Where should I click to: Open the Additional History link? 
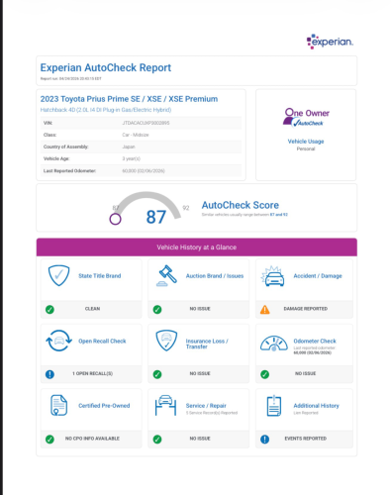click(317, 406)
